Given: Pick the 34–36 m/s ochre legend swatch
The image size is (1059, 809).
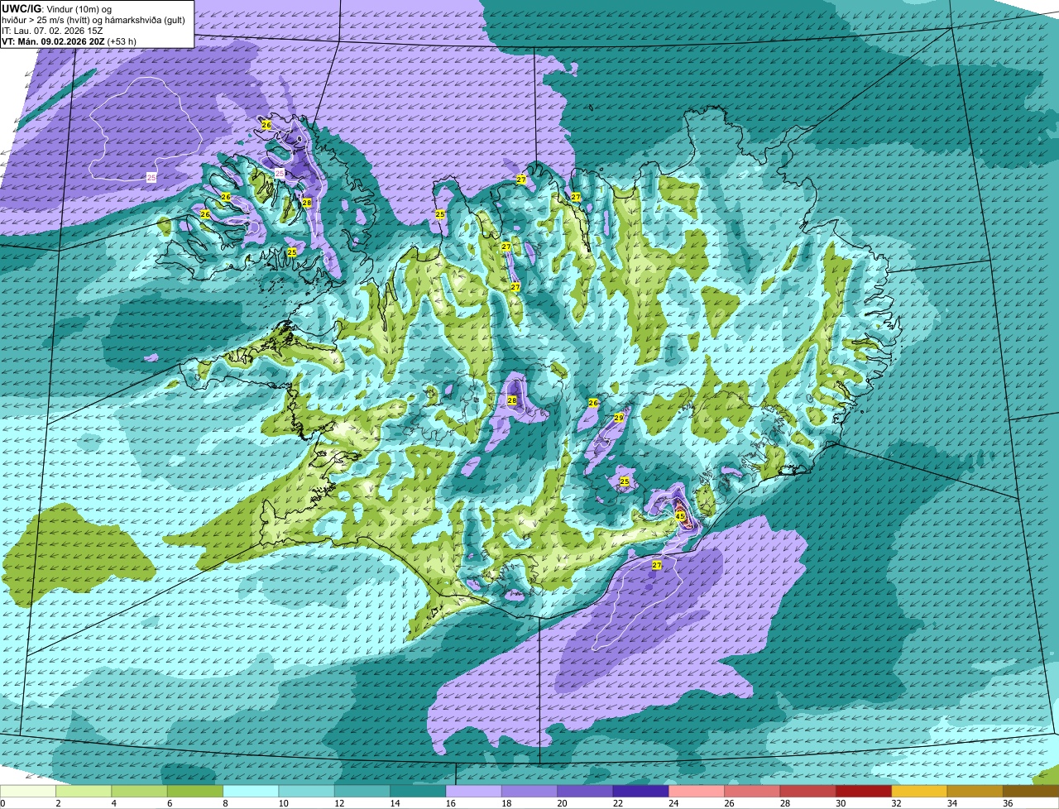Looking at the screenshot, I should pyautogui.click(x=975, y=792).
